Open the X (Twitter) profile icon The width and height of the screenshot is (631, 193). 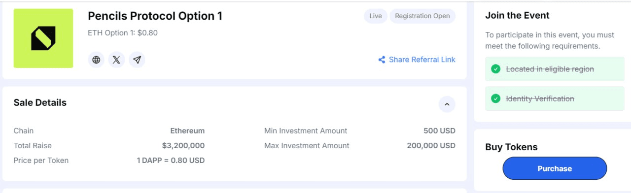(116, 60)
